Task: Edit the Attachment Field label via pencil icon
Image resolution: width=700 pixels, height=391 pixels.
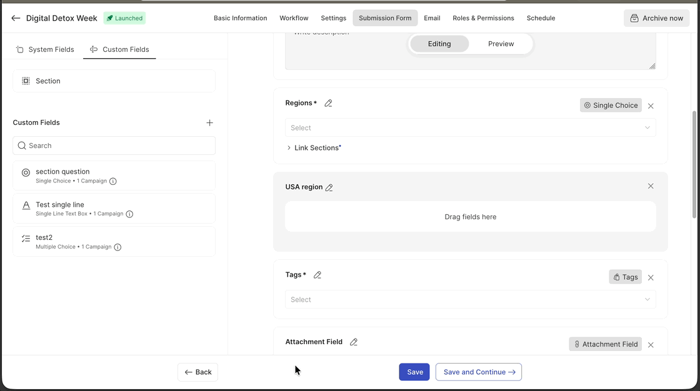Action: (x=354, y=342)
